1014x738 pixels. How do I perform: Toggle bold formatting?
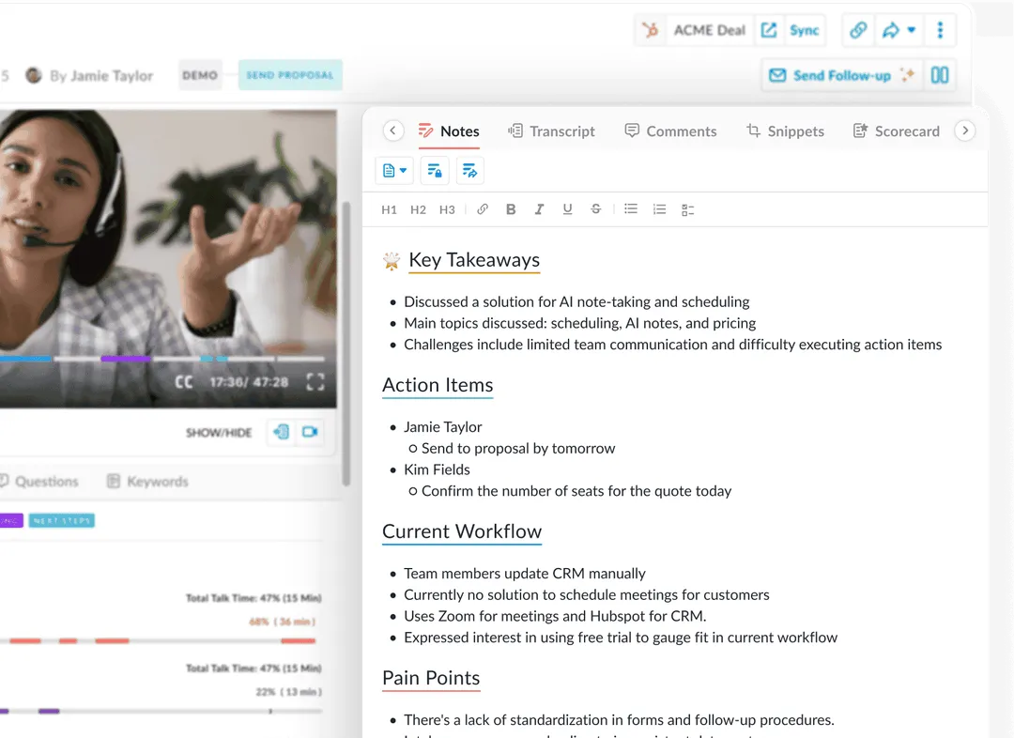coord(511,209)
